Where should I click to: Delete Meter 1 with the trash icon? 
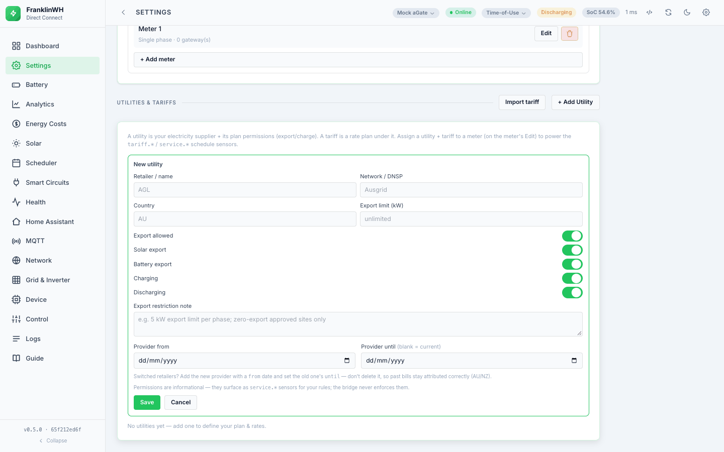tap(570, 34)
